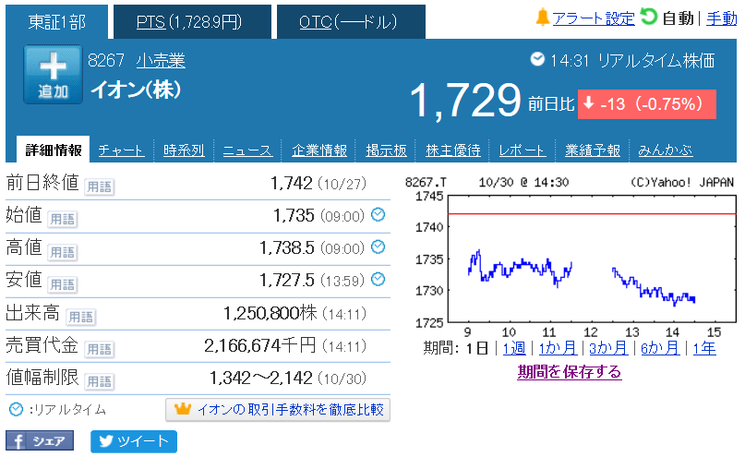This screenshot has width=745, height=457.
Task: Click the previous close value 1,742
Action: click(x=291, y=183)
